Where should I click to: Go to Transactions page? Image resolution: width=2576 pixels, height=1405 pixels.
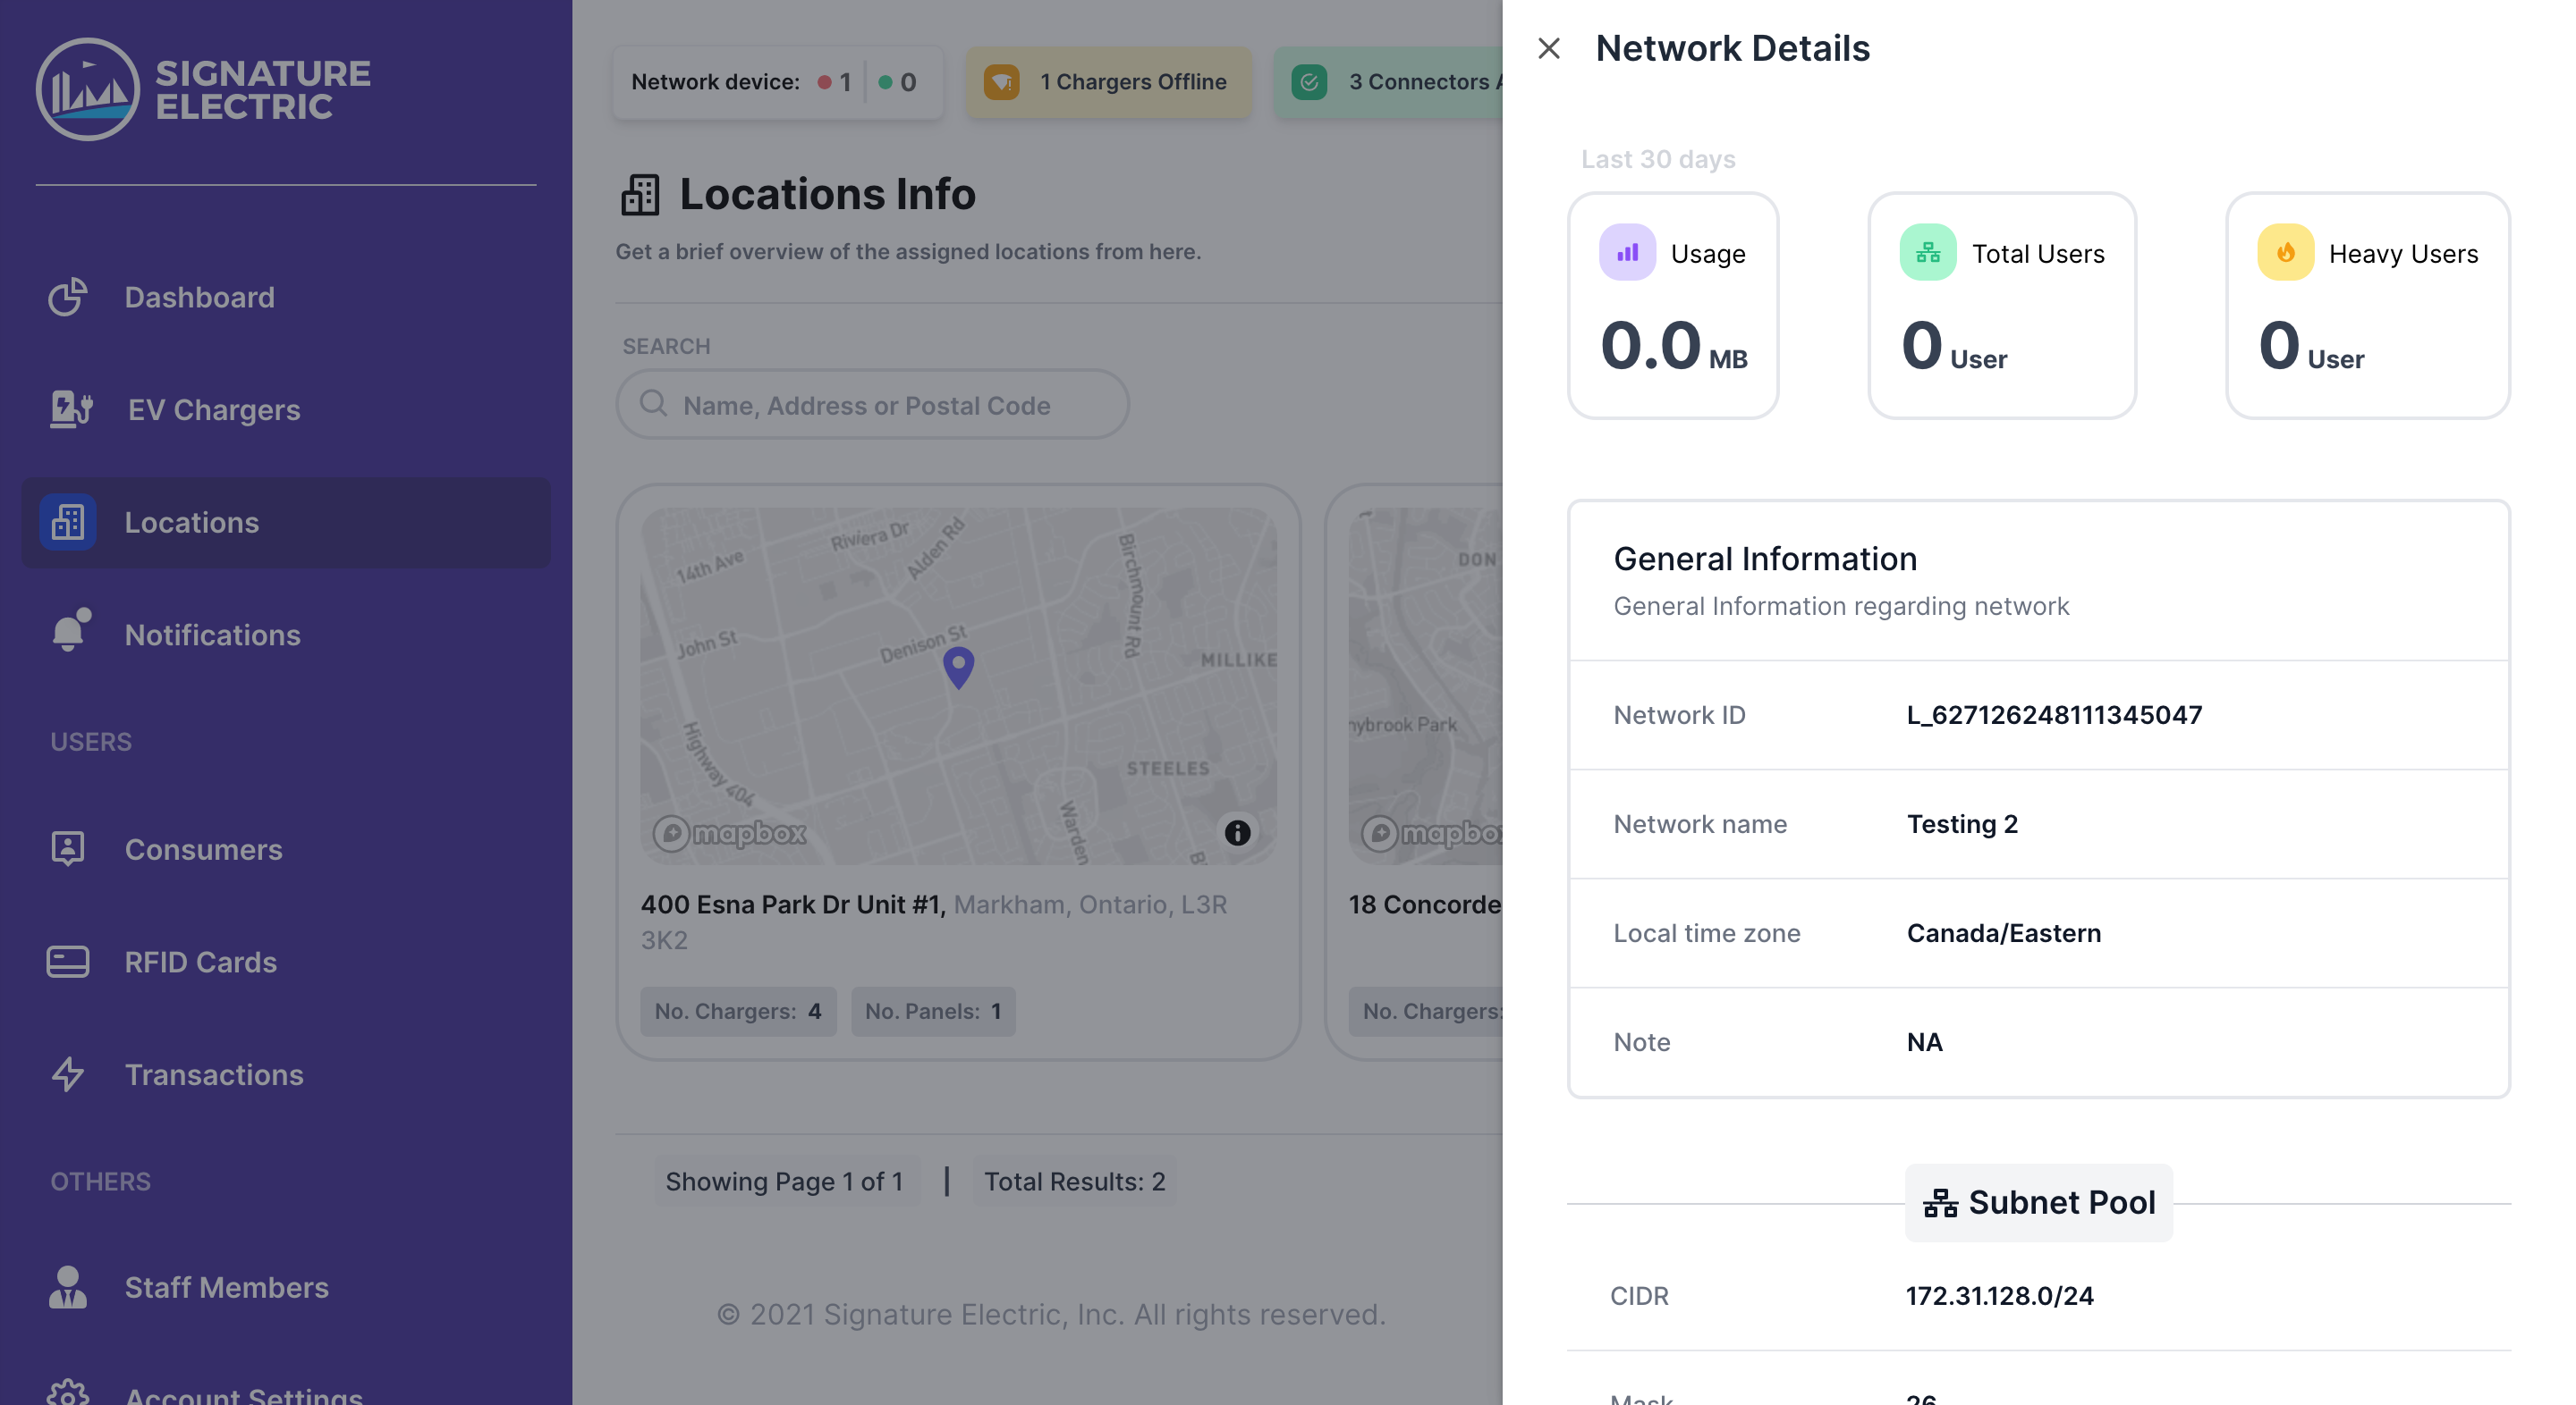pos(285,1075)
